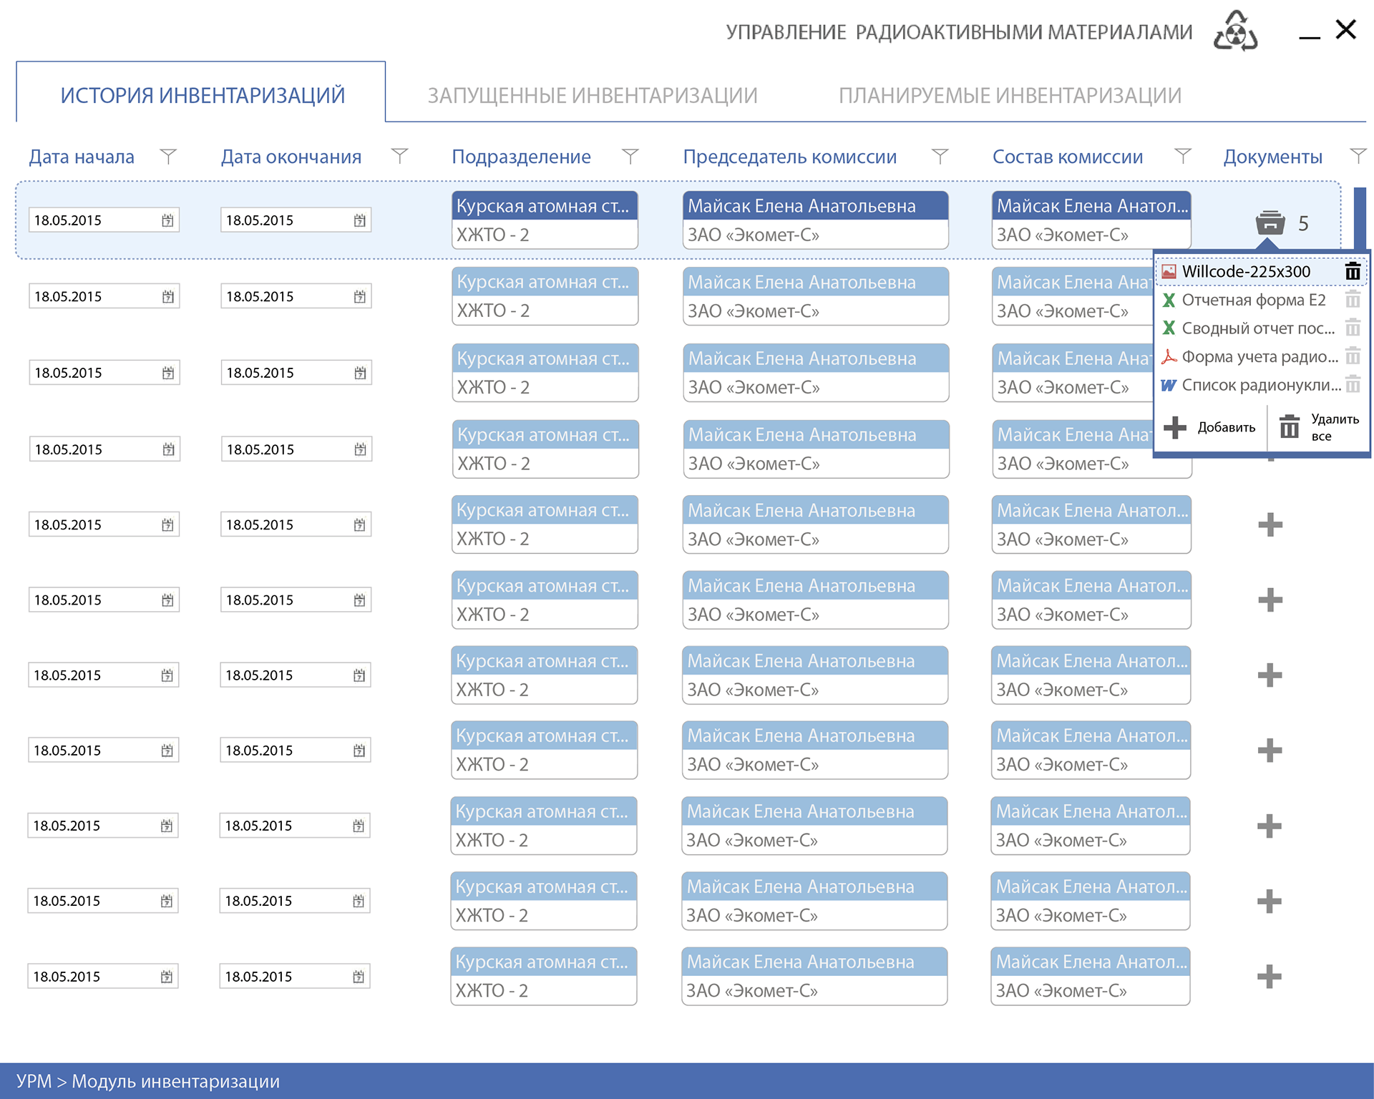Click the documents tray icon showing 5
The width and height of the screenshot is (1374, 1099).
coord(1270,223)
